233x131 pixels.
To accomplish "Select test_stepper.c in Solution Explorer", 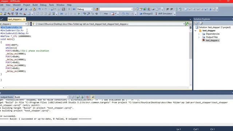I will tap(212, 40).
